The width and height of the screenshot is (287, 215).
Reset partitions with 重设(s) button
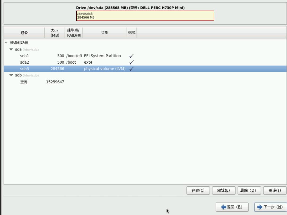(x=275, y=191)
